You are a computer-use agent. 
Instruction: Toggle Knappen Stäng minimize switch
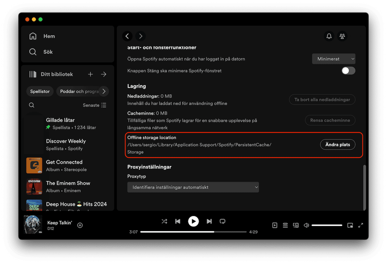tap(348, 71)
